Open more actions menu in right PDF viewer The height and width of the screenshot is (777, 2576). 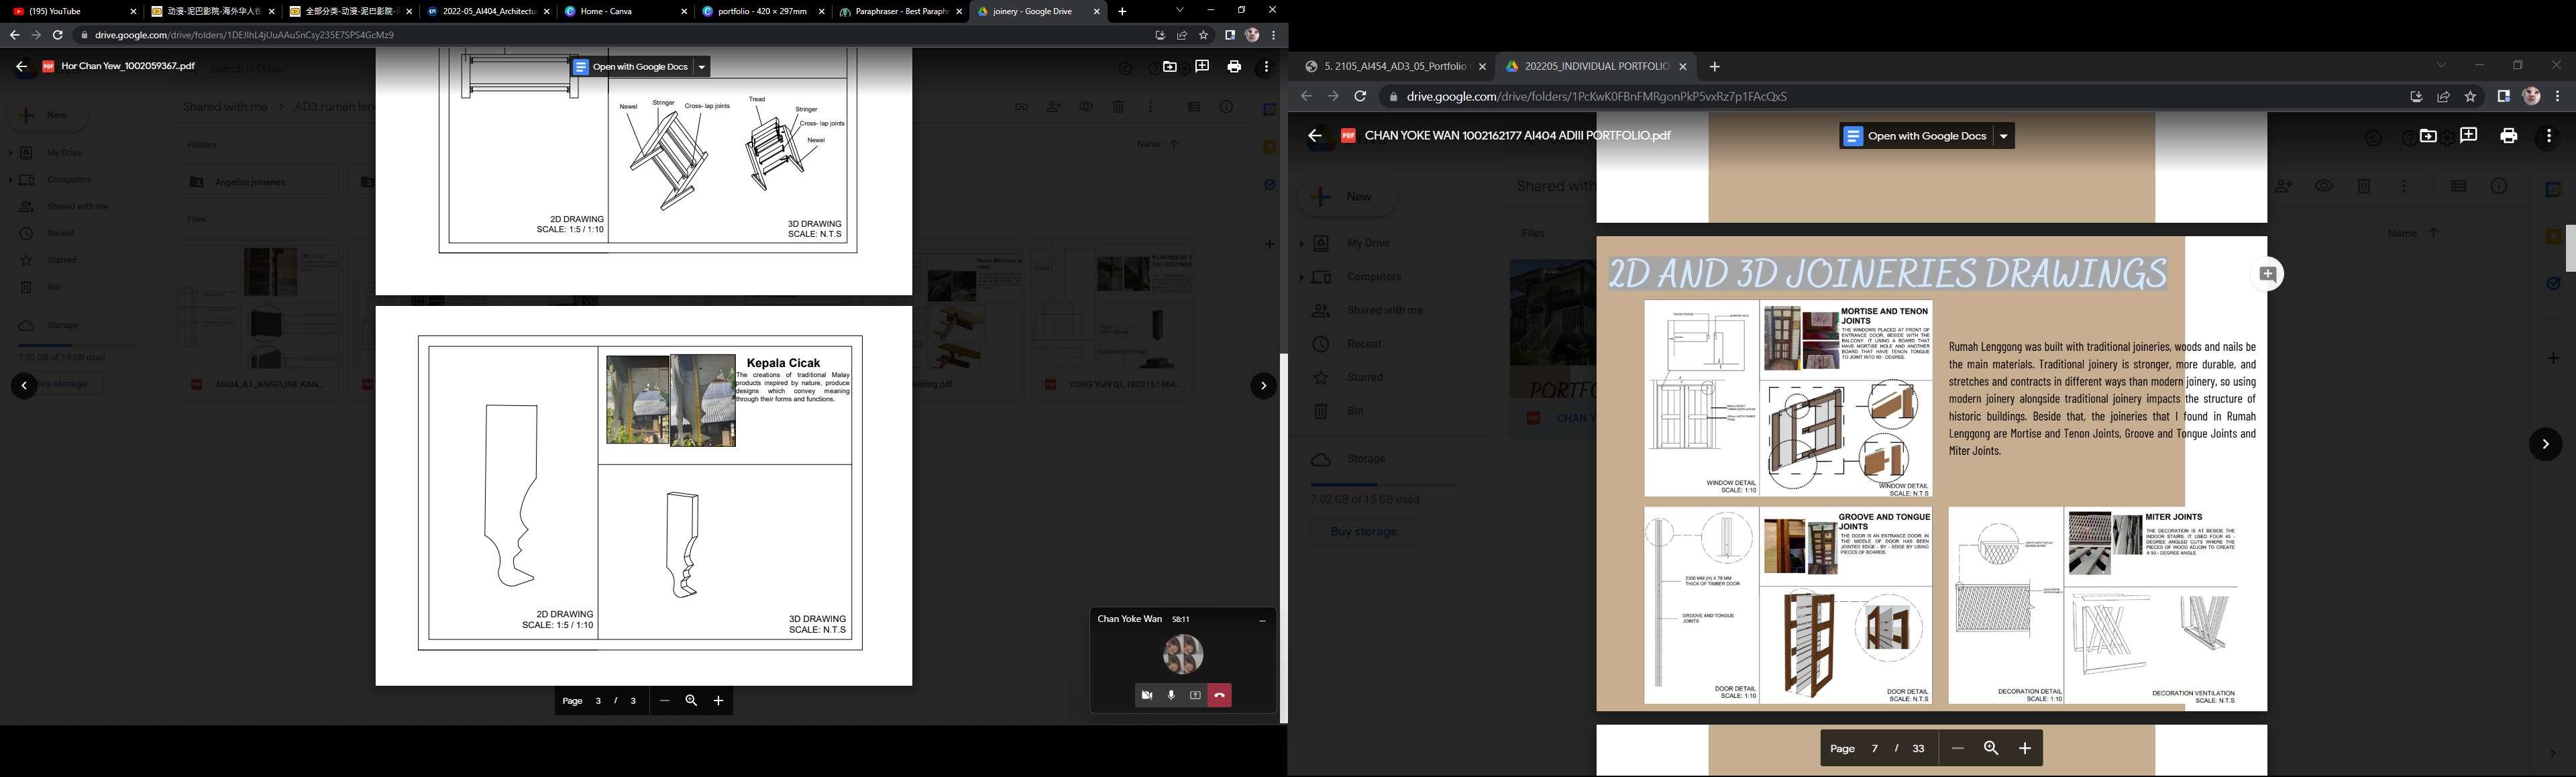tap(2548, 136)
